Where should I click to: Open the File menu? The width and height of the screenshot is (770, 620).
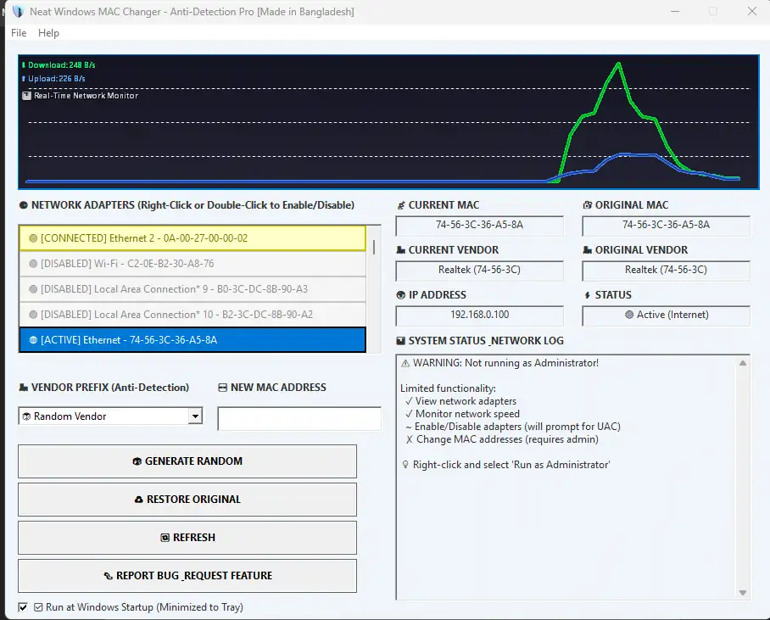click(18, 33)
